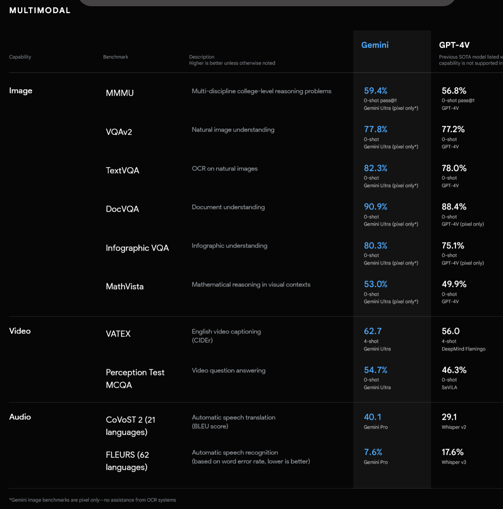
Task: Click the pixel-only footnote at the bottom
Action: click(92, 500)
